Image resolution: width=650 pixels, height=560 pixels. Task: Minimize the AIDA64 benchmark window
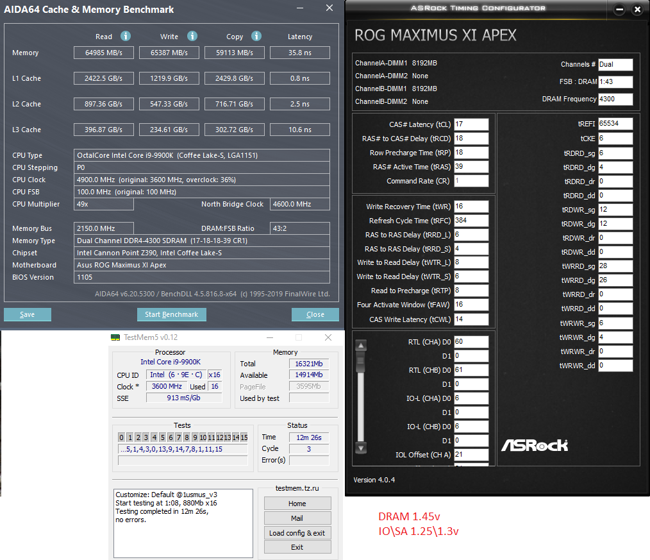pyautogui.click(x=300, y=8)
